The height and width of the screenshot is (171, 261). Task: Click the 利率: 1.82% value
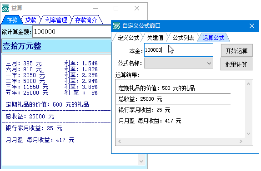click(x=81, y=69)
